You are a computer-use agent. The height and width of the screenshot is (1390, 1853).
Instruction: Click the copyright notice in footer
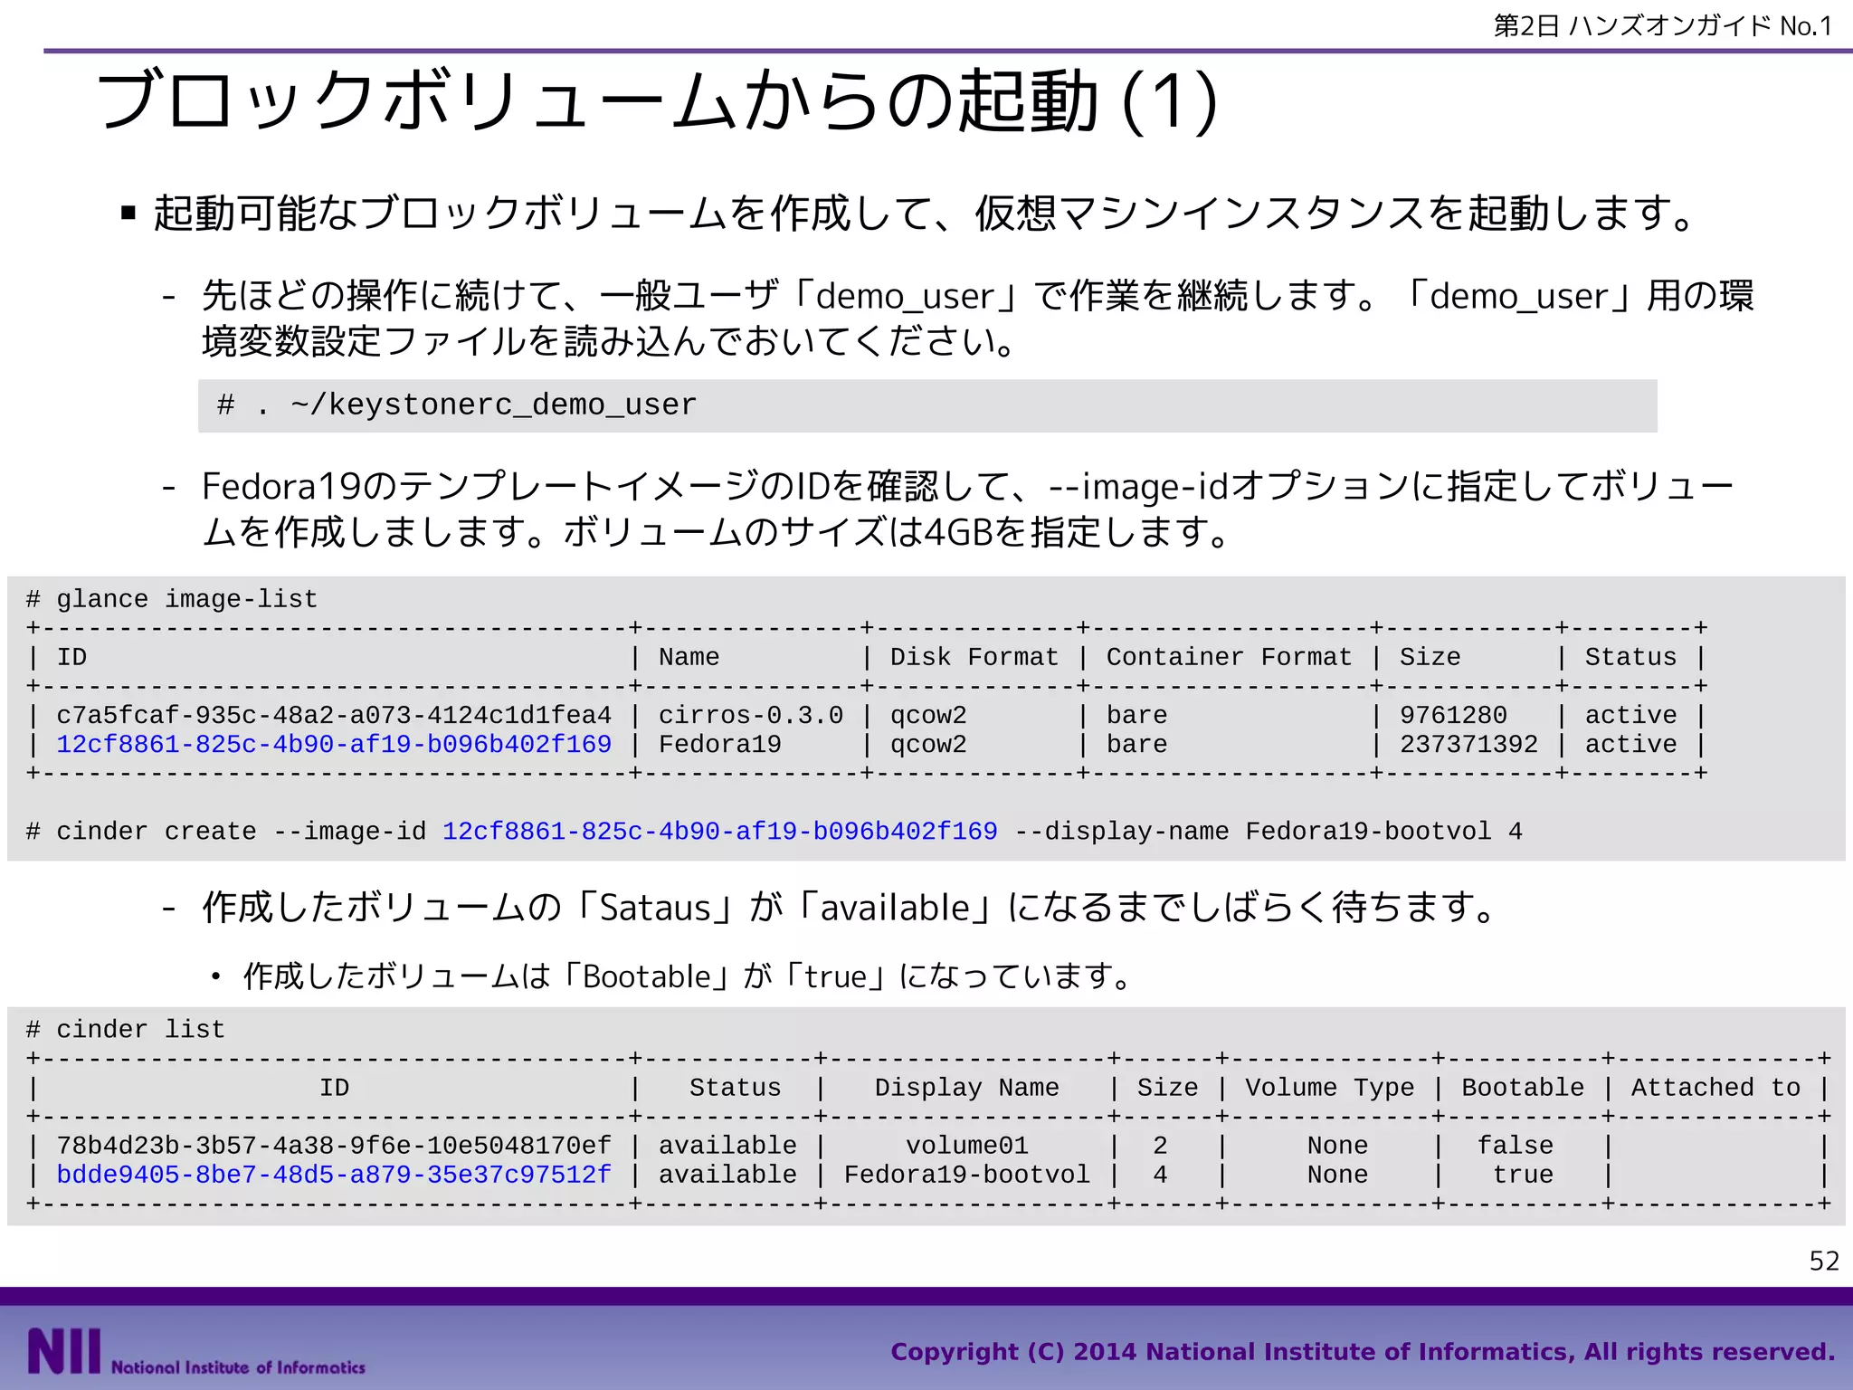[1363, 1351]
